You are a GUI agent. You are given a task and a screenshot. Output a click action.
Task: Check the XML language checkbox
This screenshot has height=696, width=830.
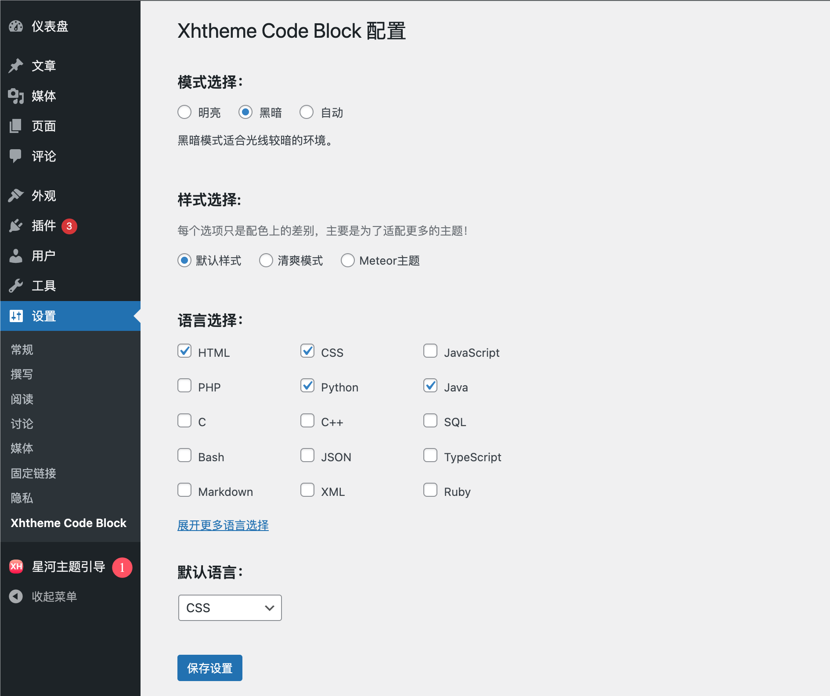pyautogui.click(x=307, y=490)
